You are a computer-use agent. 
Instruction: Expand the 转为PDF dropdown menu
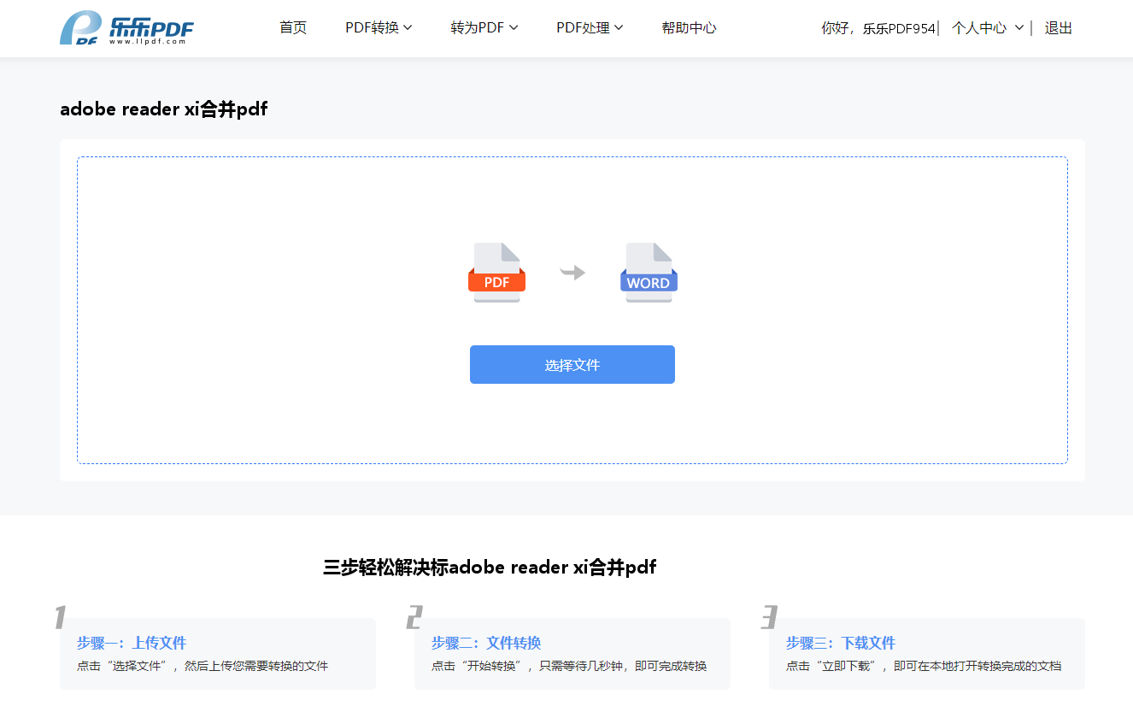pos(484,28)
